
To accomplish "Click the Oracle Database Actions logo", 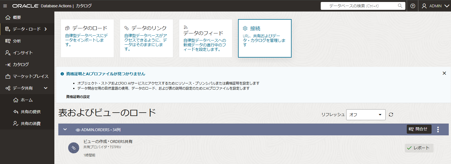I will click(42, 6).
